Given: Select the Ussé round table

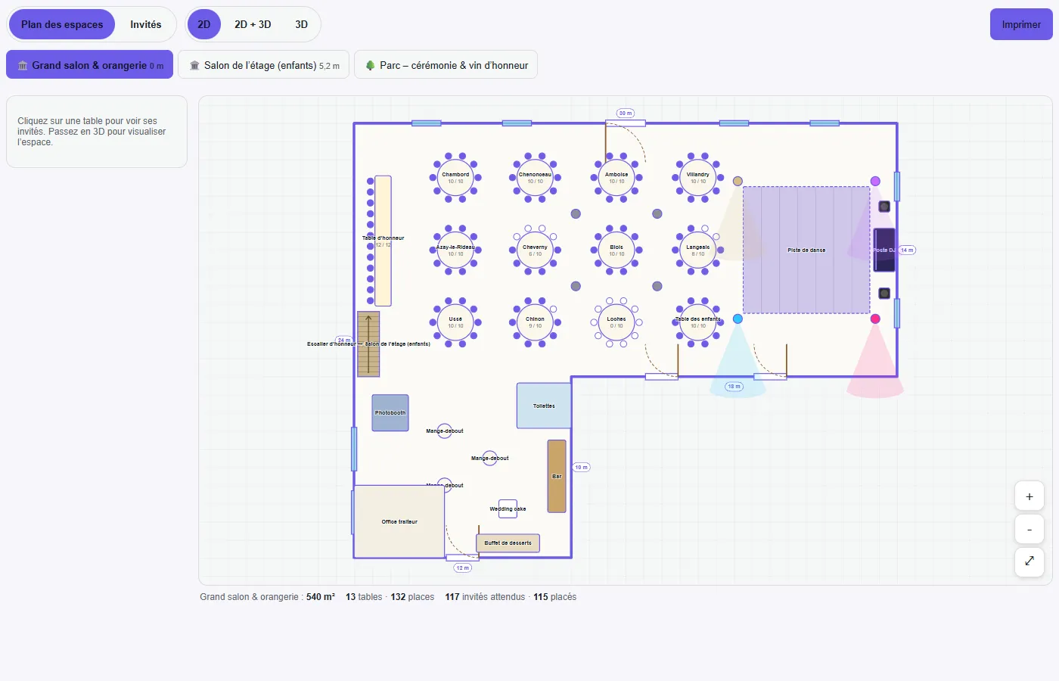Looking at the screenshot, I should tap(455, 322).
